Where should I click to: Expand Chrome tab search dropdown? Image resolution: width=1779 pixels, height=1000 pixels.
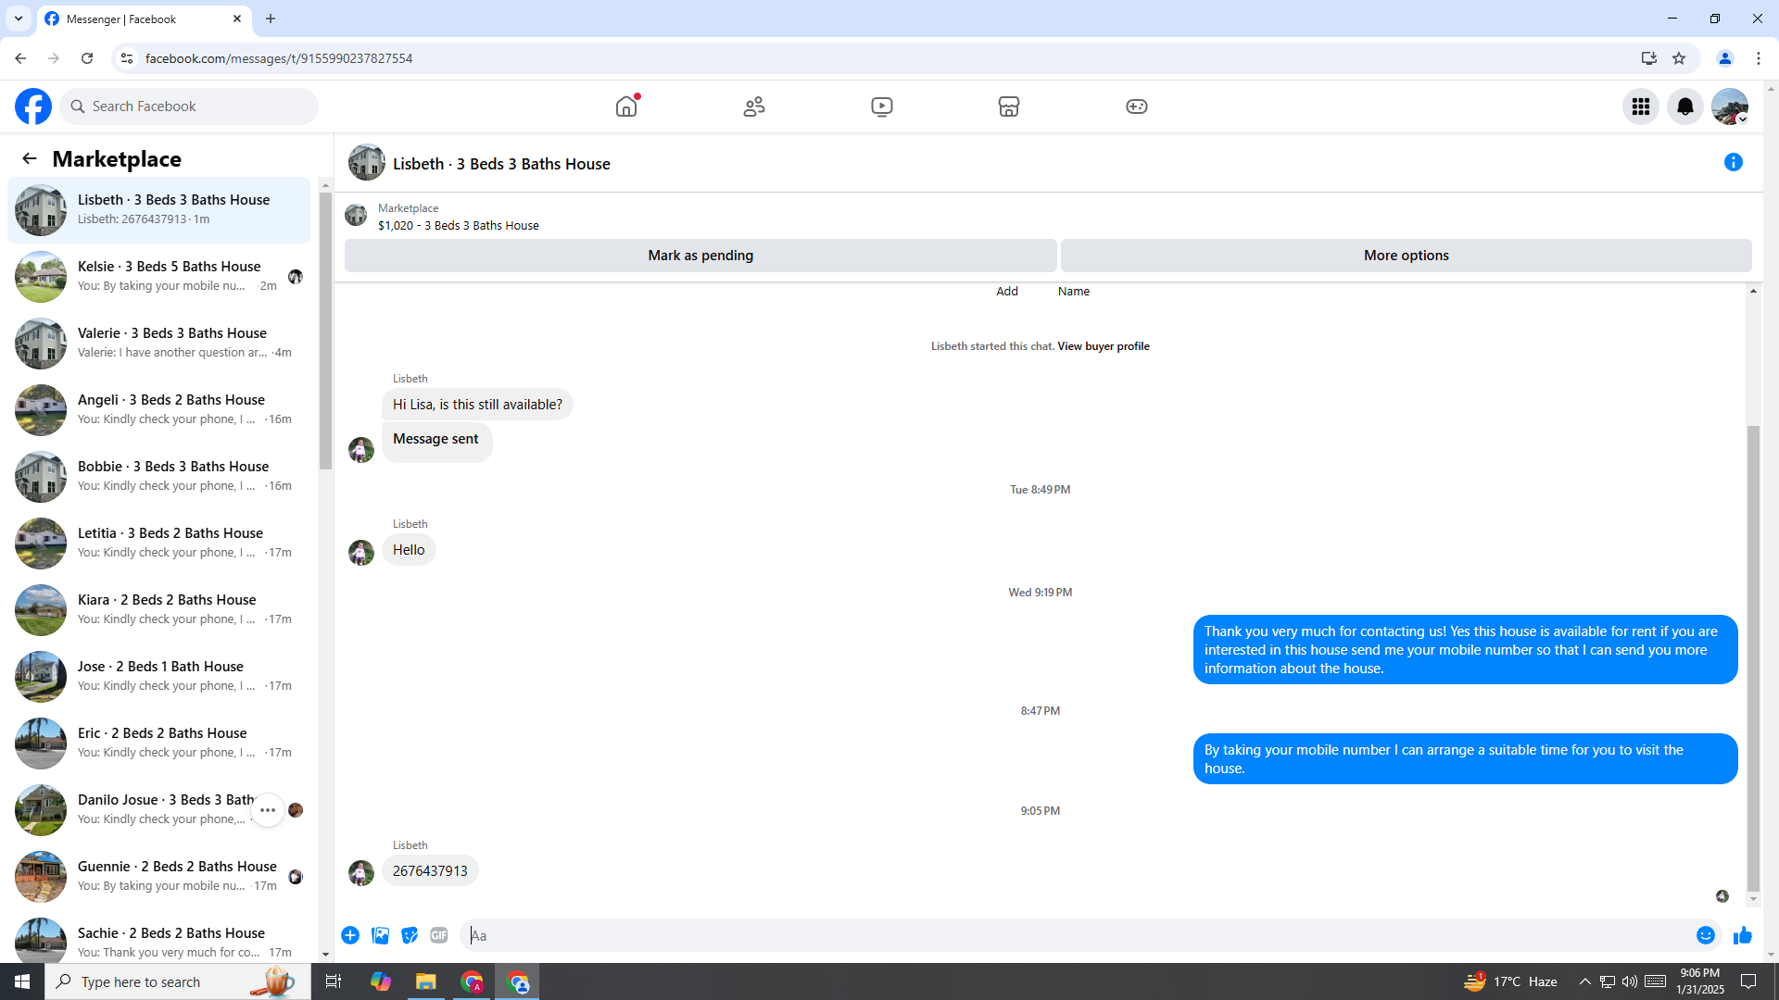tap(19, 19)
